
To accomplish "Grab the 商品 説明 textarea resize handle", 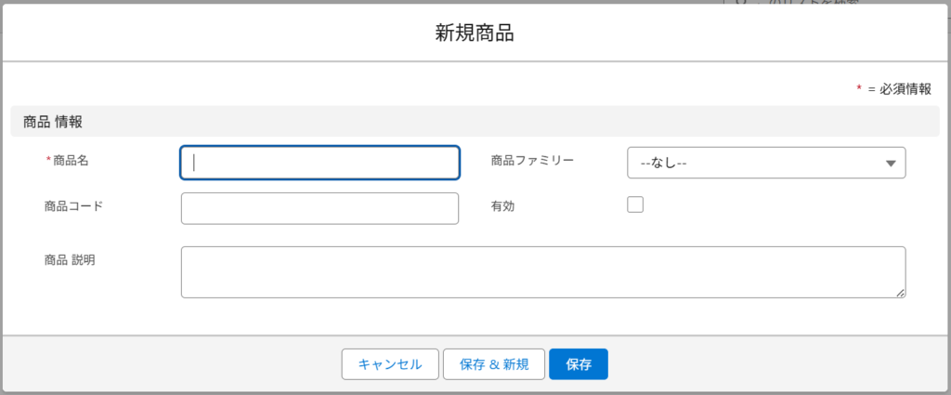I will [x=901, y=293].
